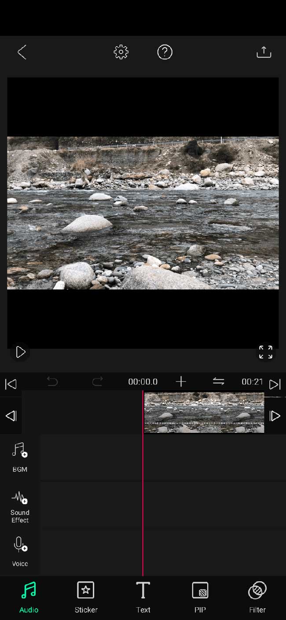The image size is (286, 620).
Task: Jump to the timeline start
Action: click(11, 384)
